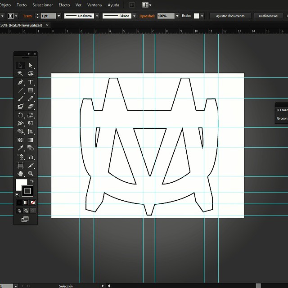Swap fill and stroke colors
The width and height of the screenshot is (288, 288).
pos(32,181)
